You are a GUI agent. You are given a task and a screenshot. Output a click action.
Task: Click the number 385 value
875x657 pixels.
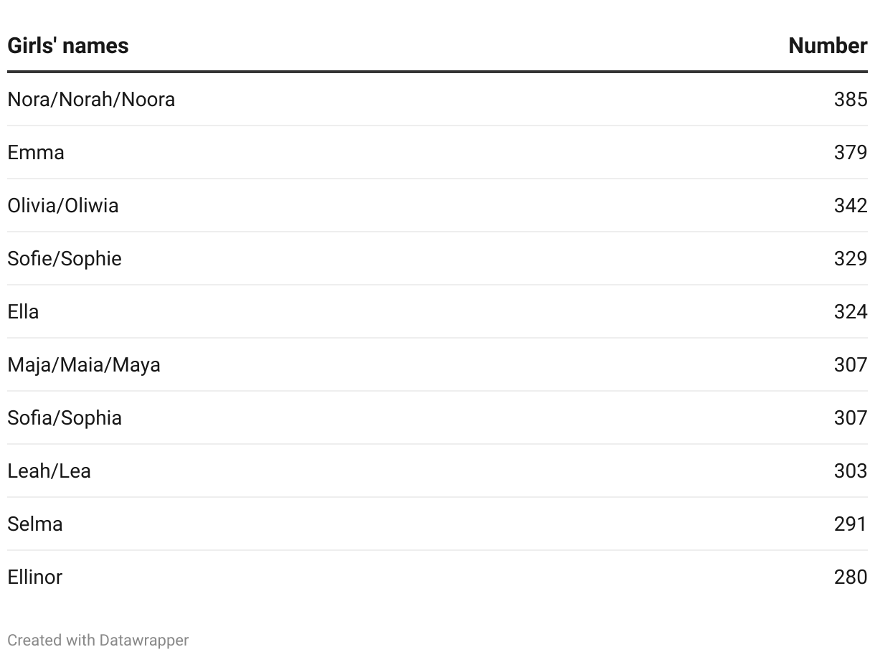pyautogui.click(x=851, y=99)
